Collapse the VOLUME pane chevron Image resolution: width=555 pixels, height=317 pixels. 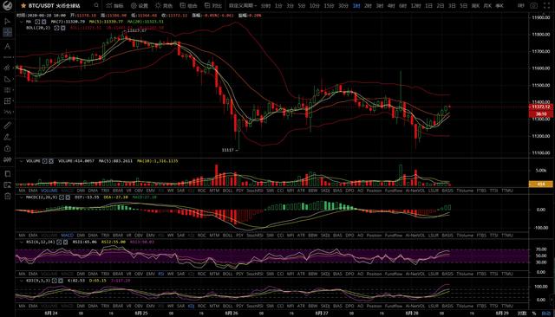point(21,161)
